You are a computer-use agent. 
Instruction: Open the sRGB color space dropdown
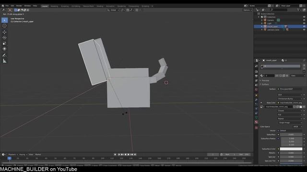click(297, 127)
